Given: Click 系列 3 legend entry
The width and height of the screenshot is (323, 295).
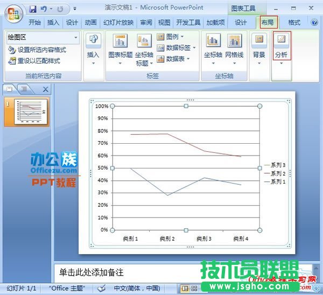Looking at the screenshot, I should click(x=275, y=165).
